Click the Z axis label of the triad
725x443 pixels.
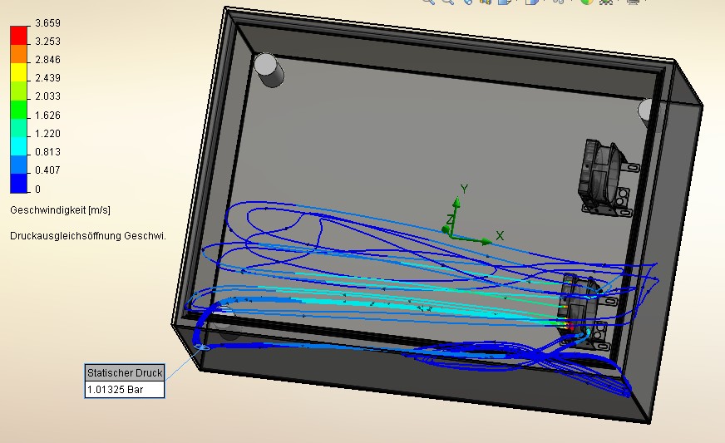coord(450,219)
